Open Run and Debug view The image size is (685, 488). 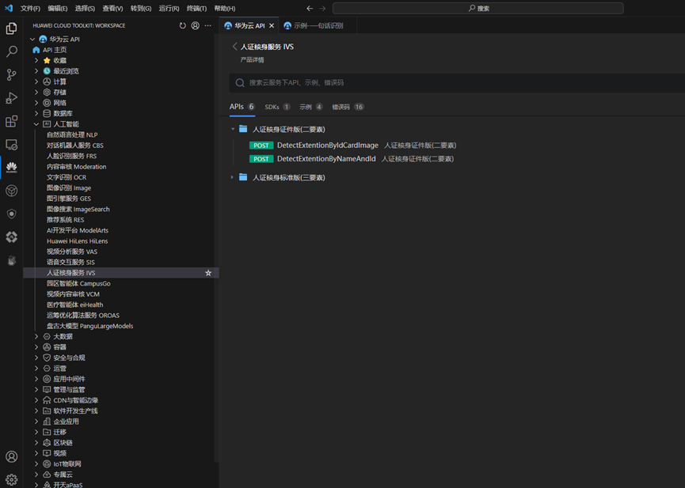pos(11,98)
